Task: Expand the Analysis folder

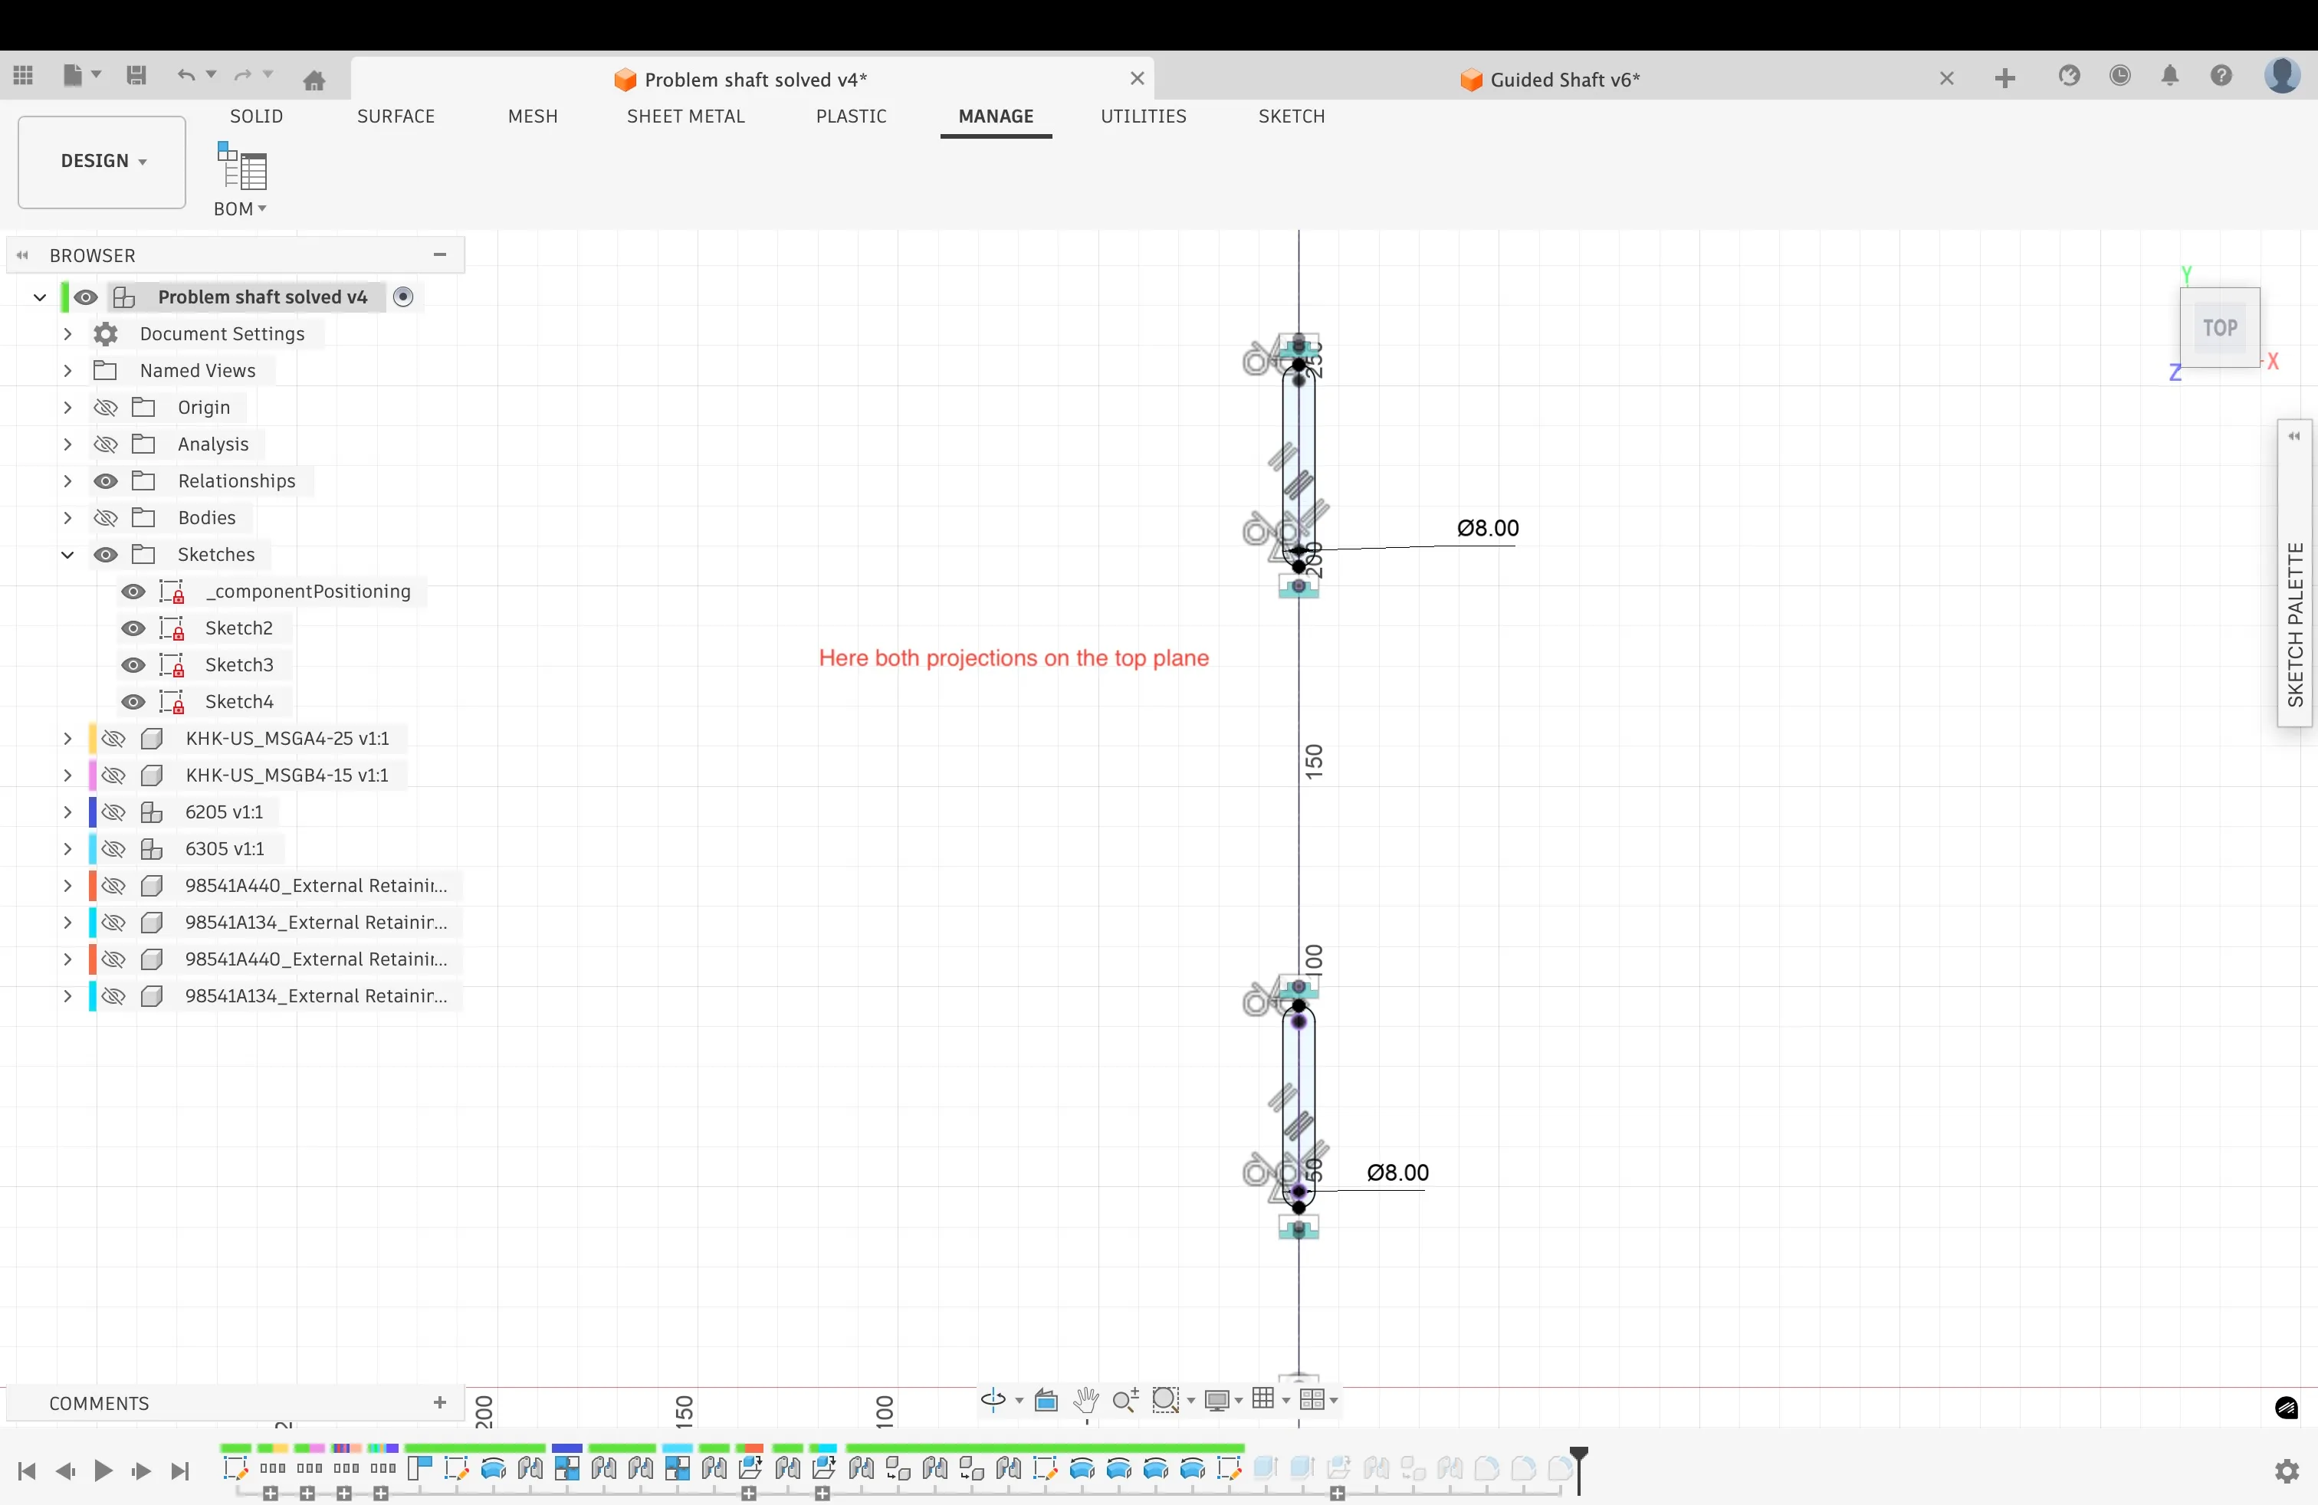Action: [x=67, y=444]
